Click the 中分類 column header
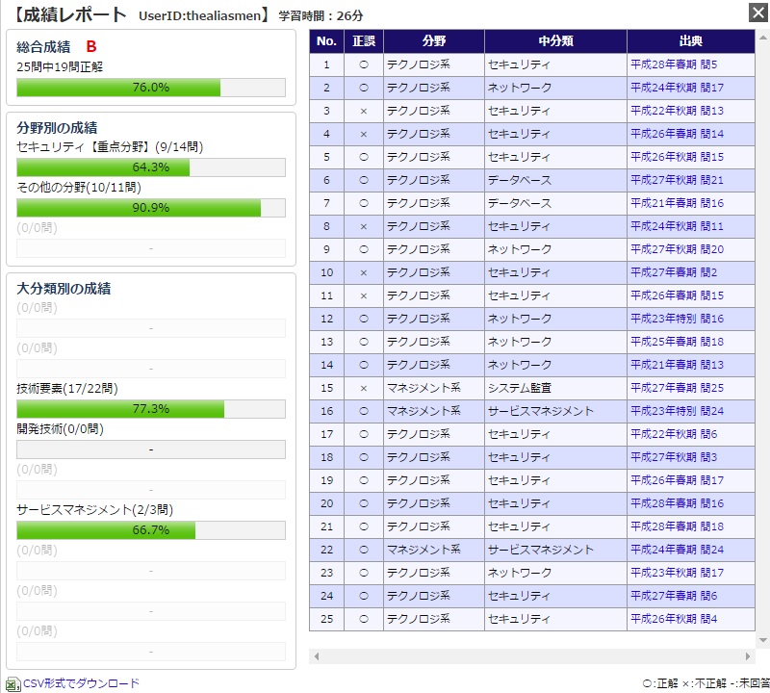Viewport: 770px width, 693px height. 555,41
